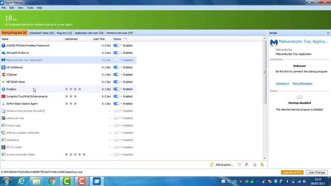Click the copy-style icon right of red X
The image size is (331, 186).
pos(254,164)
